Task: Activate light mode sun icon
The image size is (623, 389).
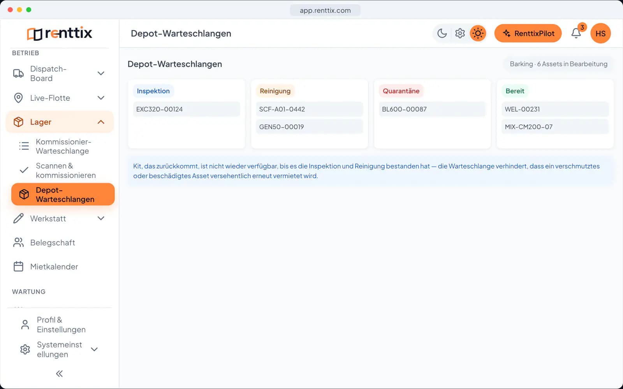Action: (478, 33)
